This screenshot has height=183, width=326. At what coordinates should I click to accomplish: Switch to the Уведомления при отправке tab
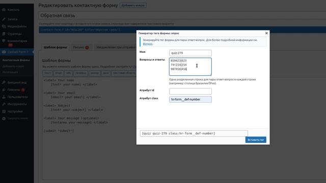pos(116,47)
